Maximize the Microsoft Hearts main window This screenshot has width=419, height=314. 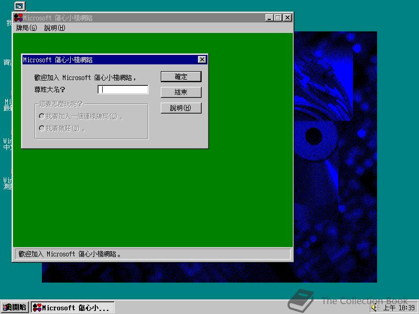click(x=278, y=18)
